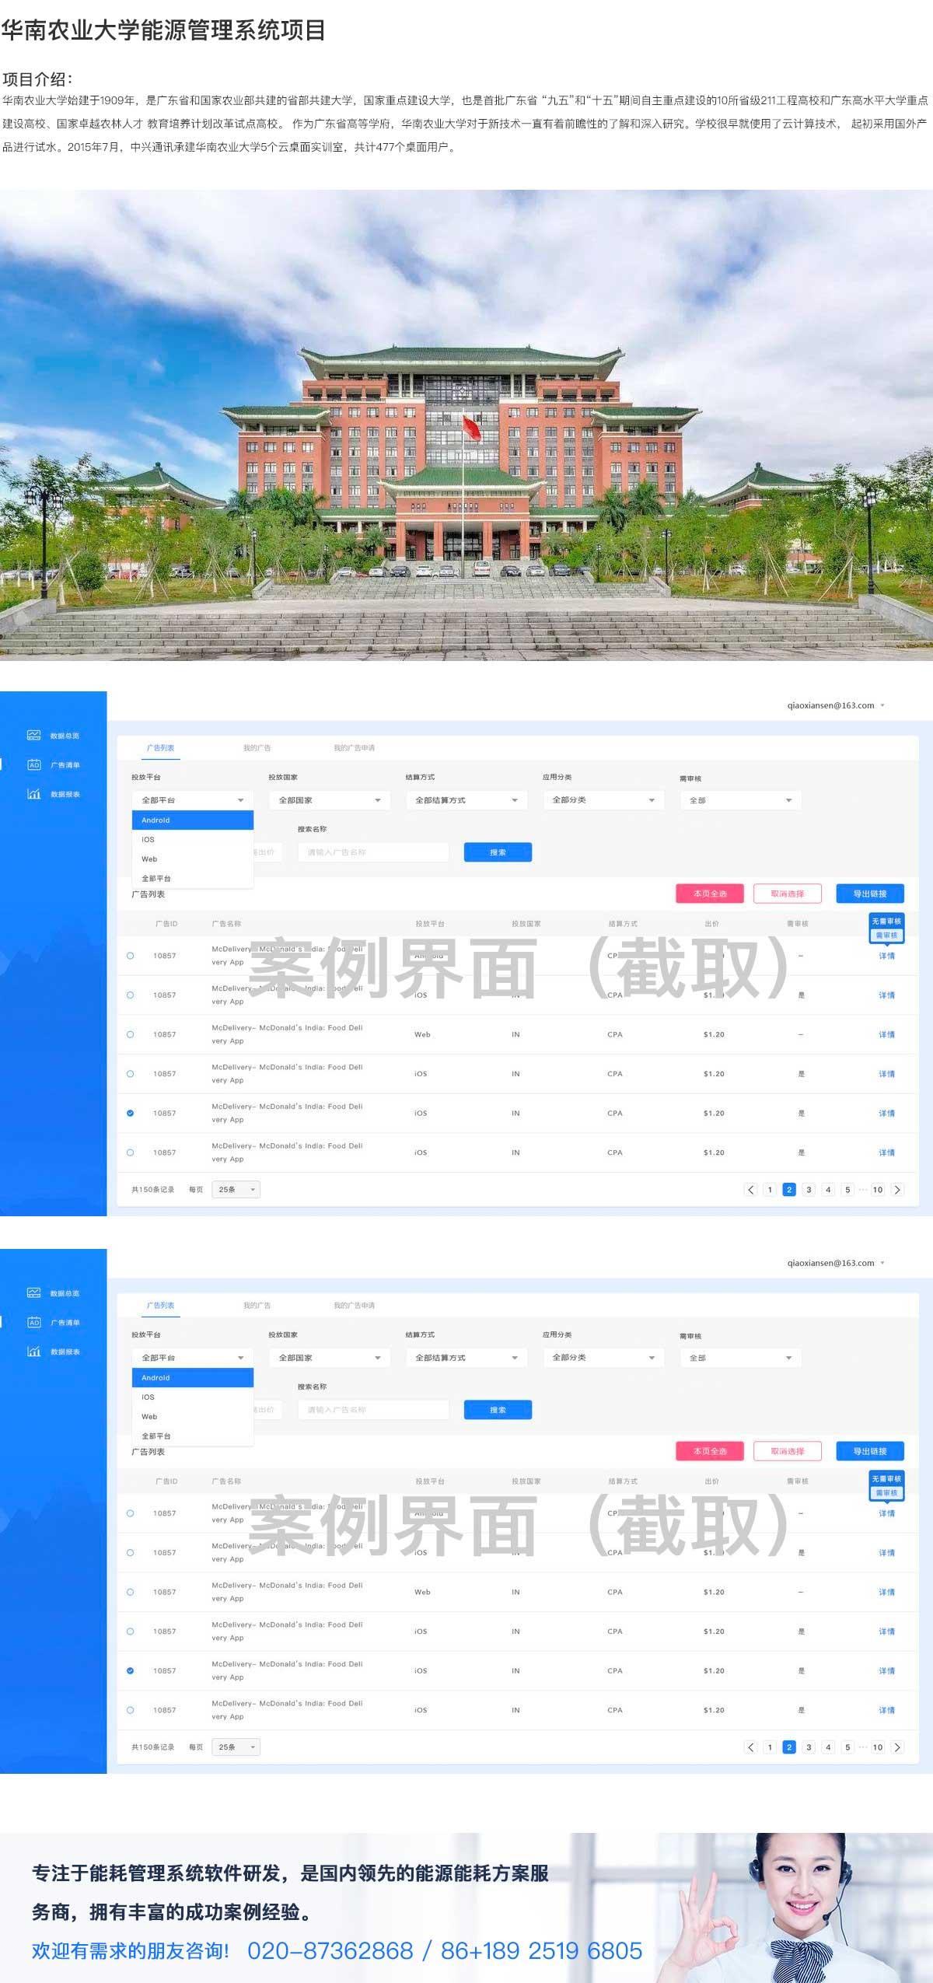Expand 全部结算方式 dropdown in second case screenshot
933x1983 pixels.
466,1358
